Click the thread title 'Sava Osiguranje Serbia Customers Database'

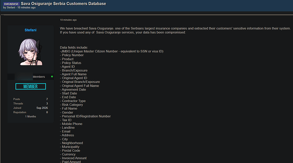click(x=63, y=4)
